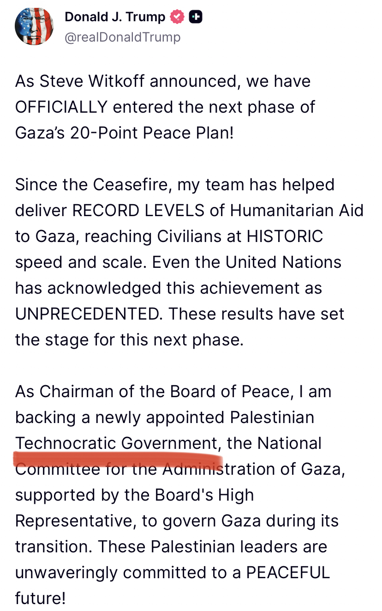Click the word "HISTORIC"

coord(285,236)
